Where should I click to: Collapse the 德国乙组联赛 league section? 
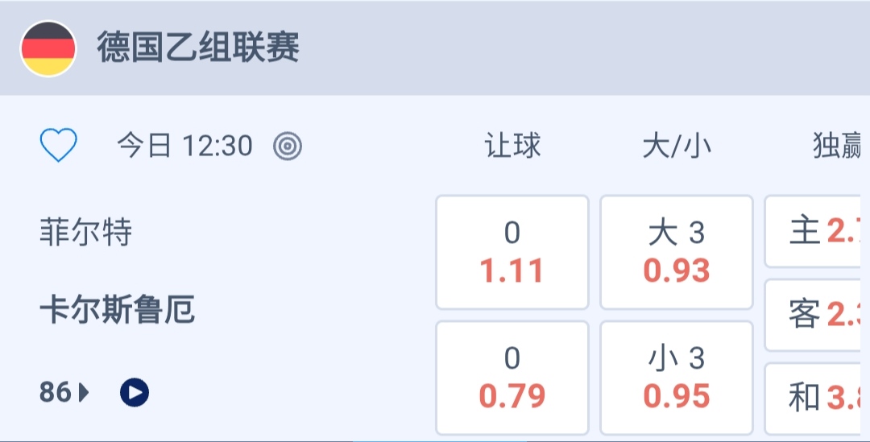[x=198, y=48]
